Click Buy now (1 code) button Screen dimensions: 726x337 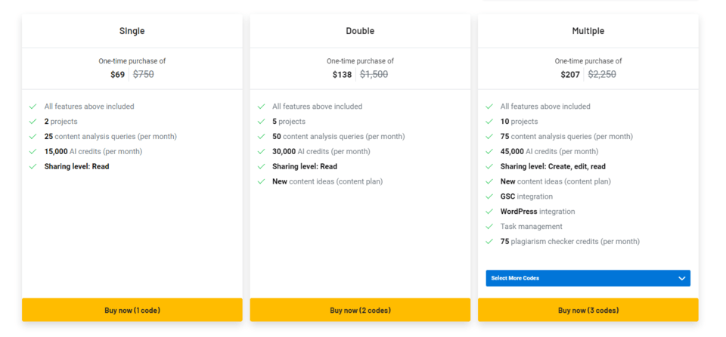pyautogui.click(x=132, y=310)
